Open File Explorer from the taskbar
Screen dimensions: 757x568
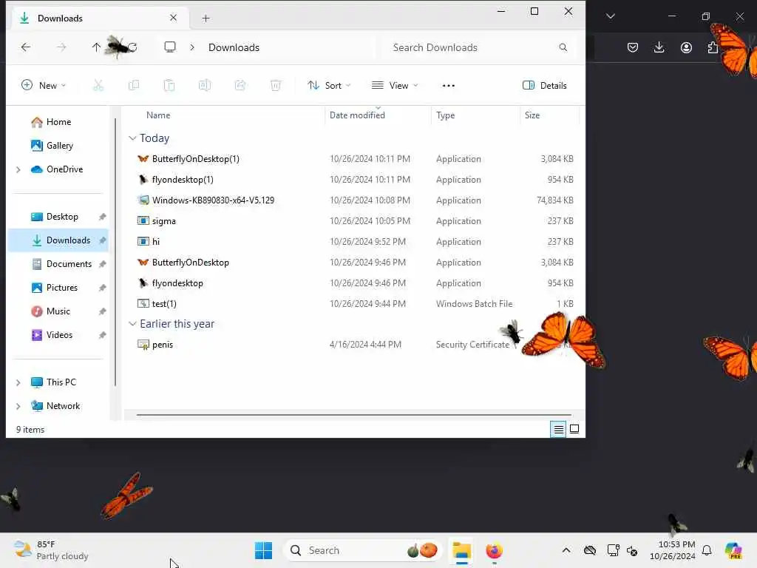tap(461, 550)
